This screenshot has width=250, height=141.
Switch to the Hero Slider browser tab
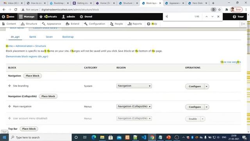coord(198,3)
